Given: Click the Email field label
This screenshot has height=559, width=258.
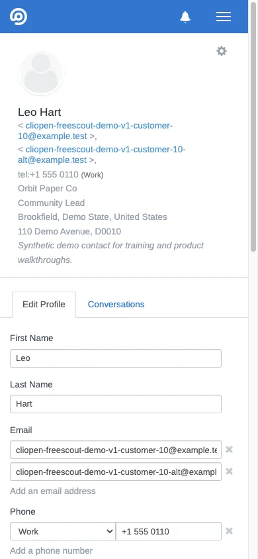Looking at the screenshot, I should click(x=21, y=431).
